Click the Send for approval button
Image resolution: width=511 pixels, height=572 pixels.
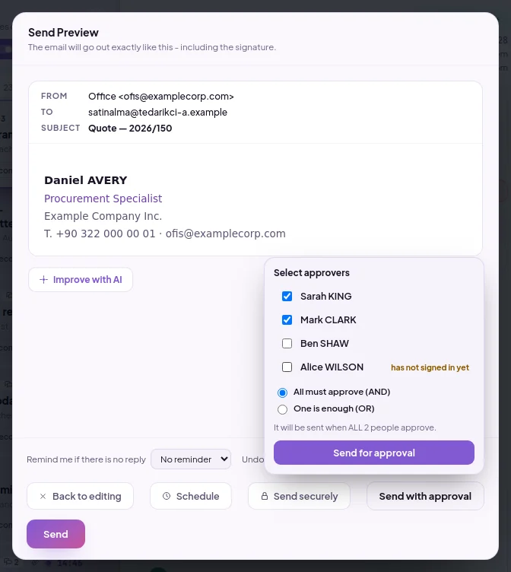coord(374,453)
